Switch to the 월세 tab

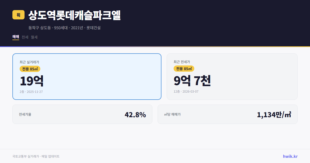click(34, 37)
